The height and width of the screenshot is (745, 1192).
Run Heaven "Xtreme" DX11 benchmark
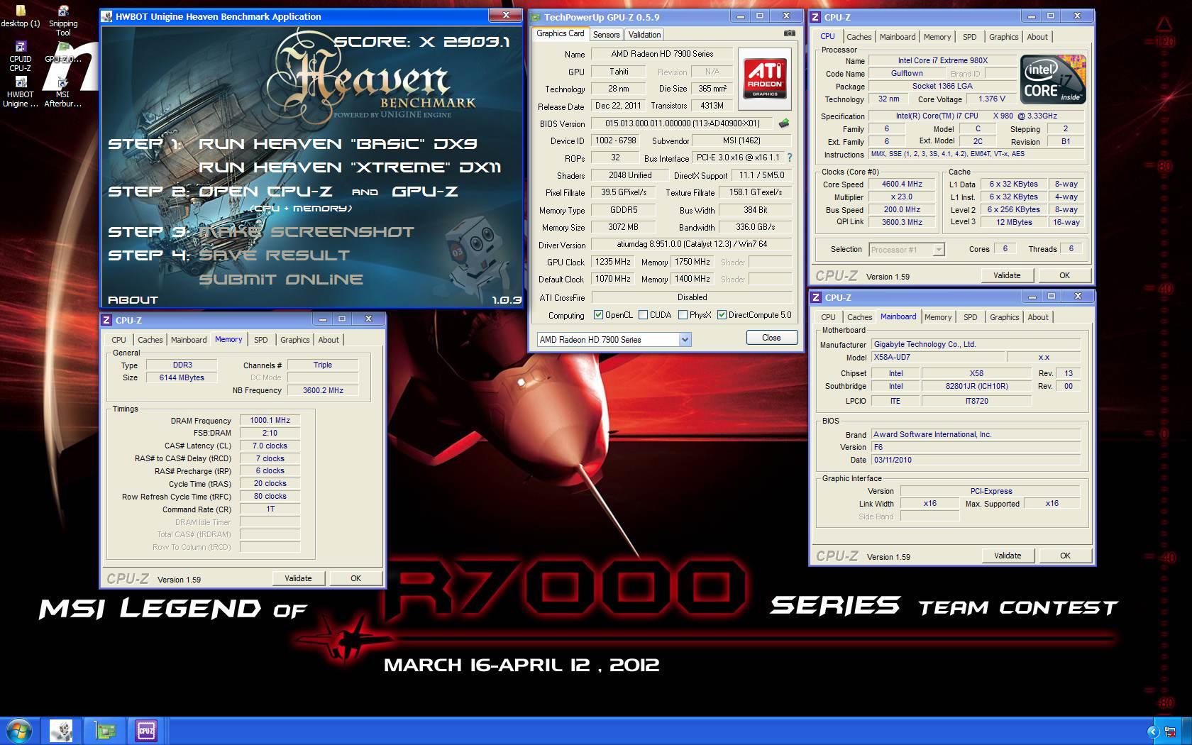click(349, 167)
